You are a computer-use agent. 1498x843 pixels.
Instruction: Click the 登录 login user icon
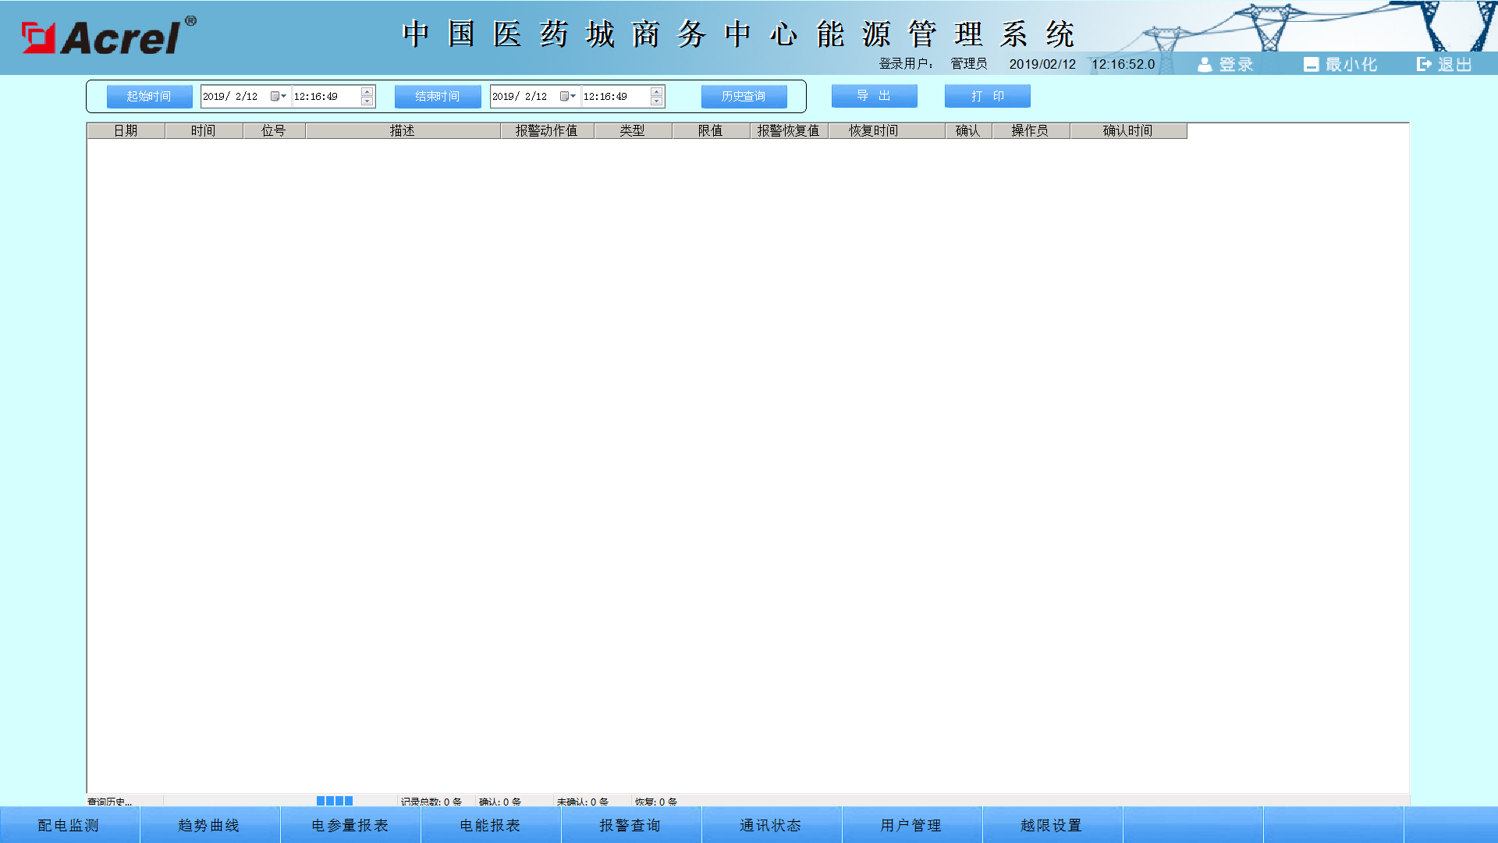1205,65
